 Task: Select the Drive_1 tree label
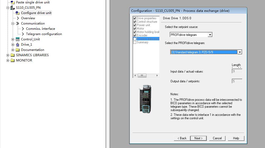point(27,45)
